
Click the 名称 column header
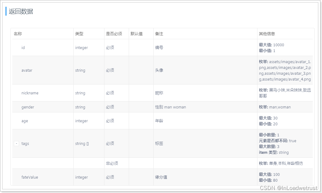click(18, 34)
